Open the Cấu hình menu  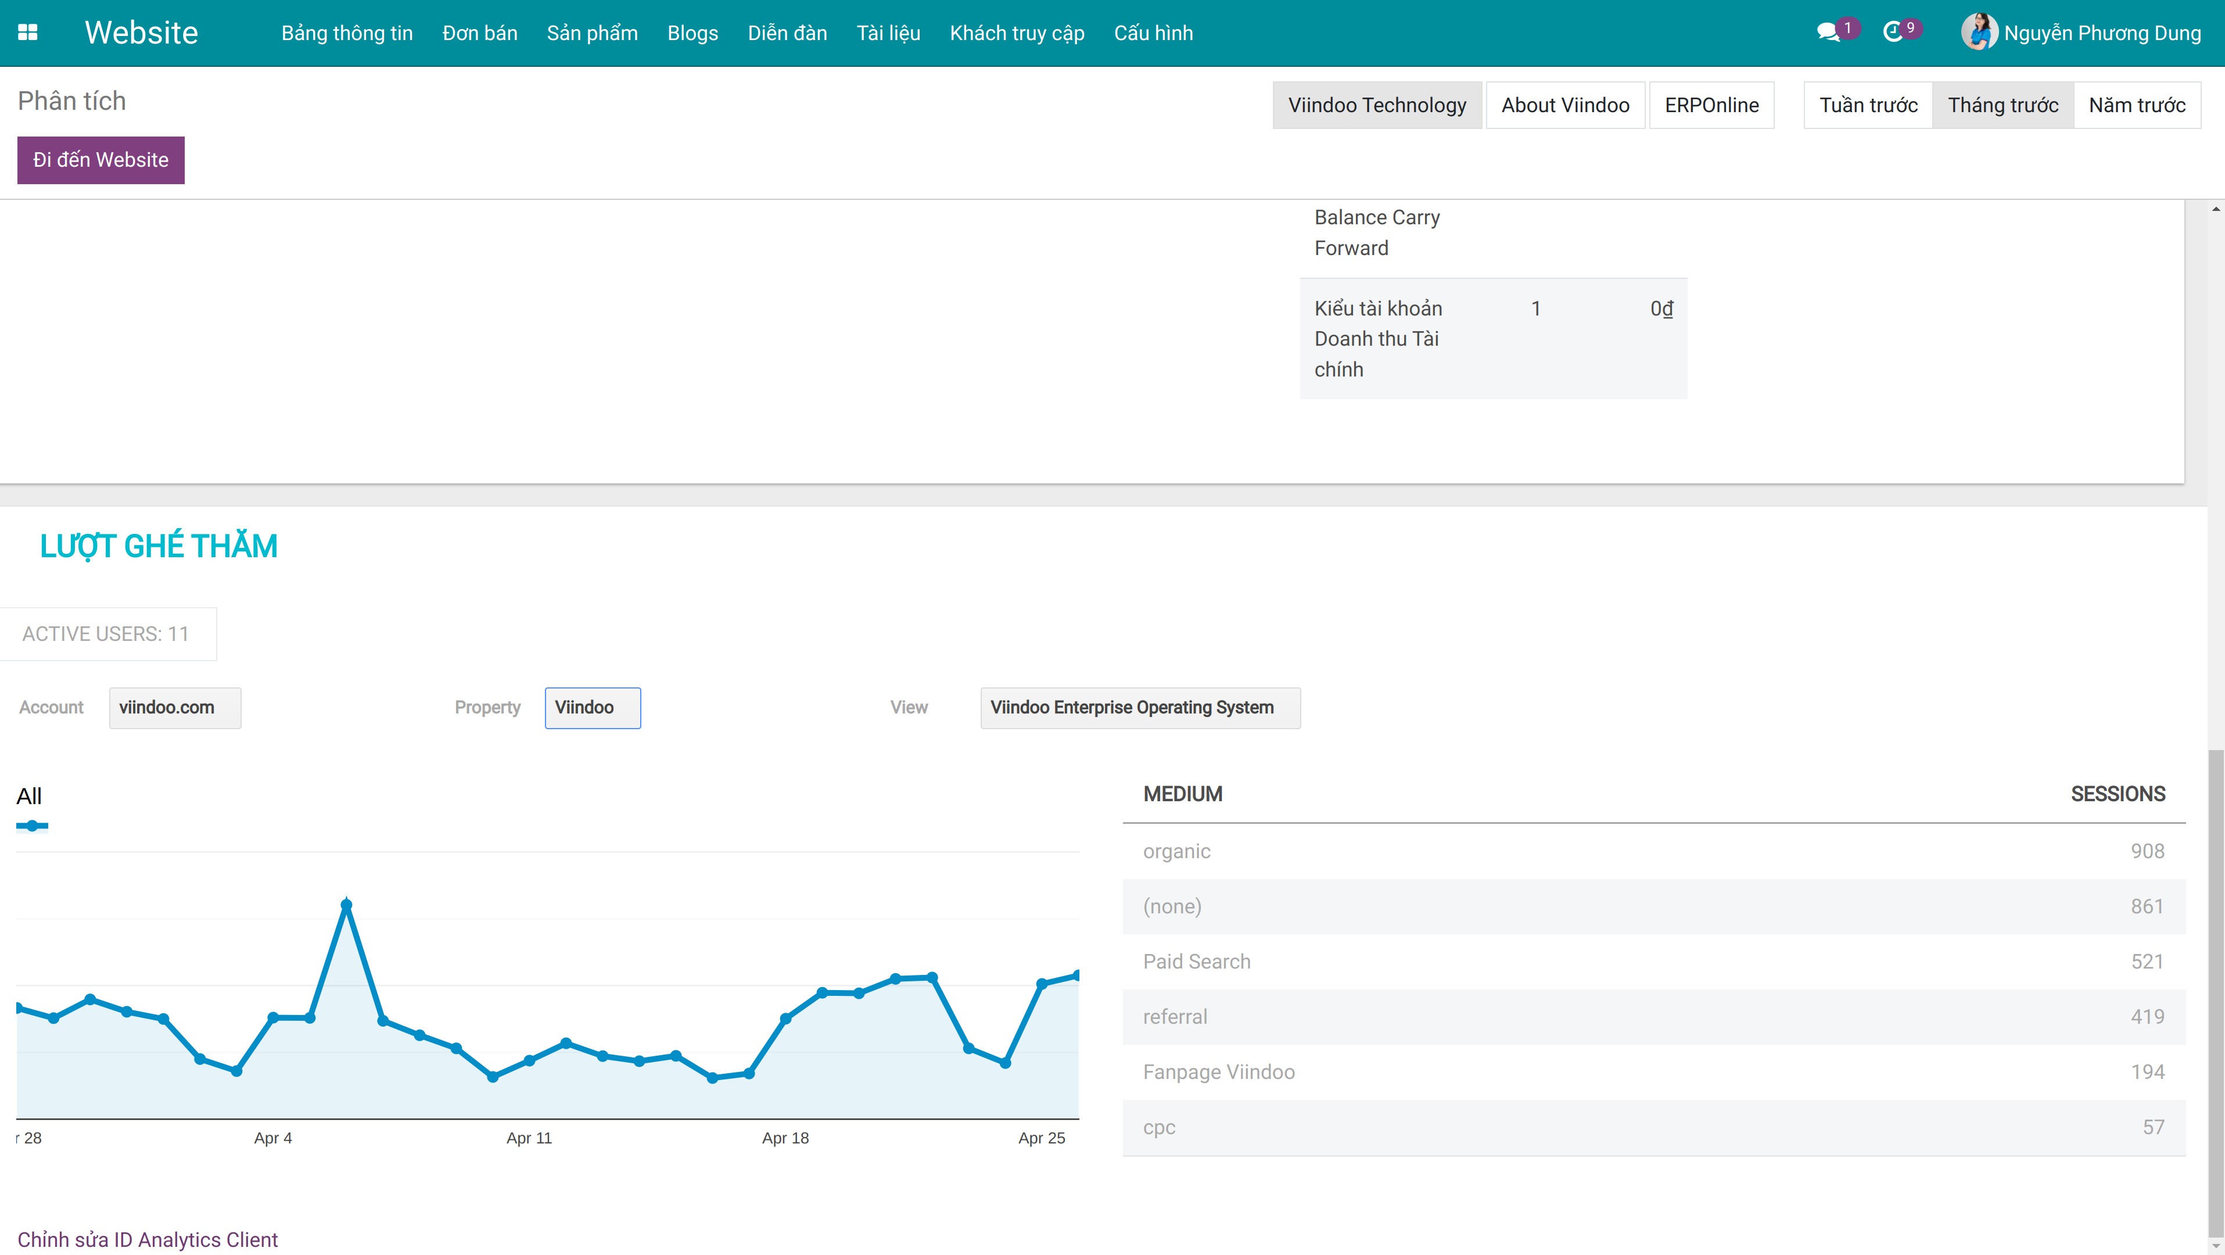(1153, 33)
